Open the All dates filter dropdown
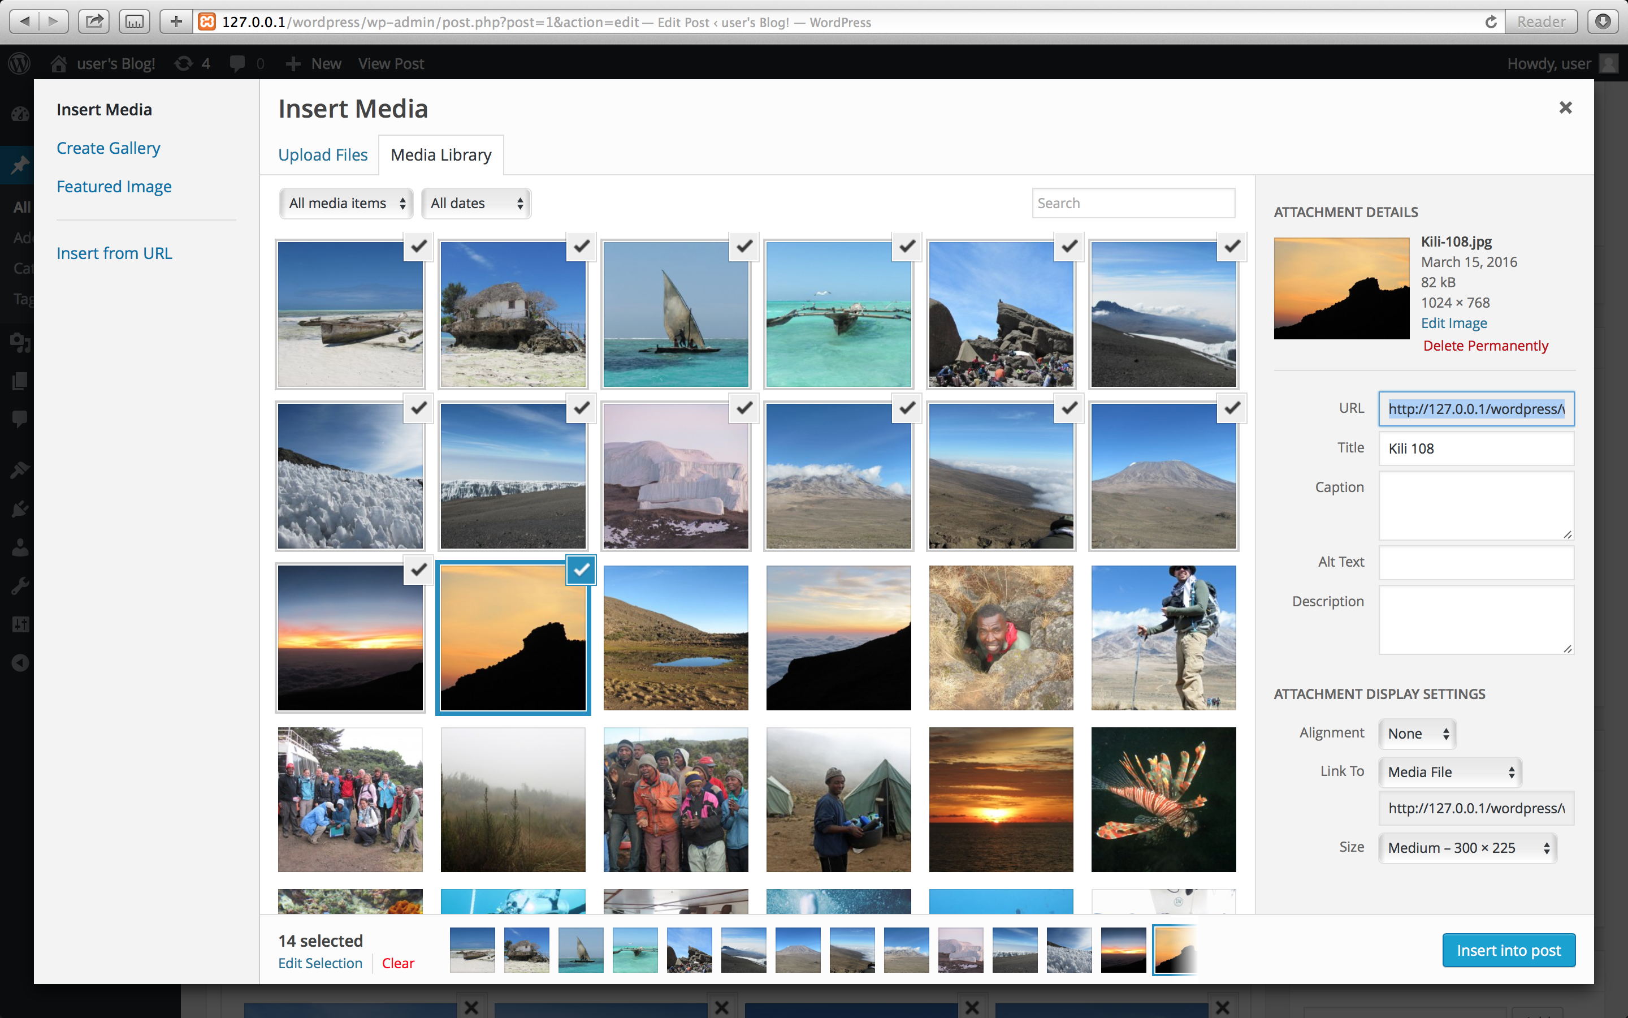Viewport: 1628px width, 1018px height. click(475, 204)
